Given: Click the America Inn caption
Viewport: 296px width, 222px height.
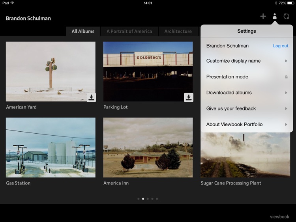Looking at the screenshot, I should click(x=116, y=183).
